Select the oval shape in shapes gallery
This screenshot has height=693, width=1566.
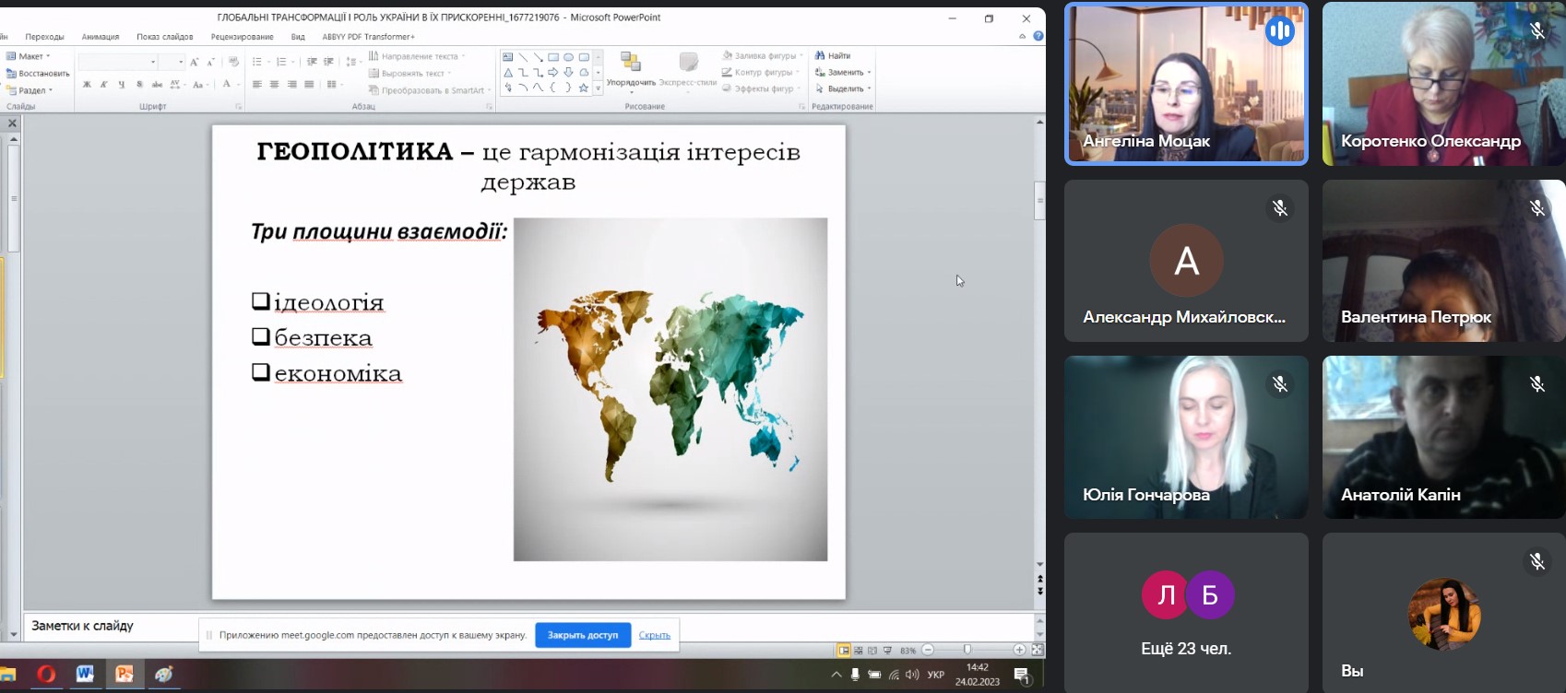569,57
